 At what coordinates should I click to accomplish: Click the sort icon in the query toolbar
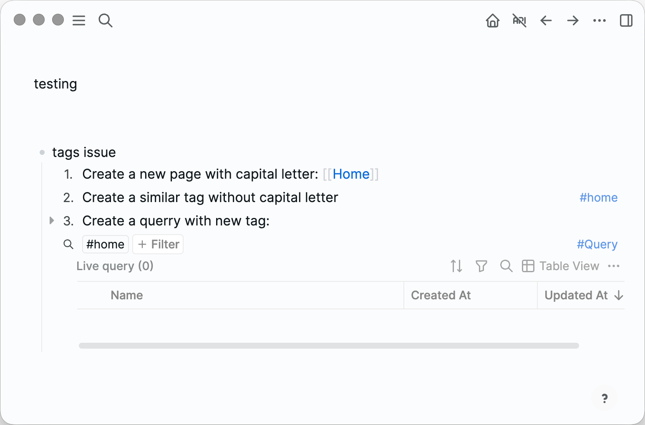456,266
